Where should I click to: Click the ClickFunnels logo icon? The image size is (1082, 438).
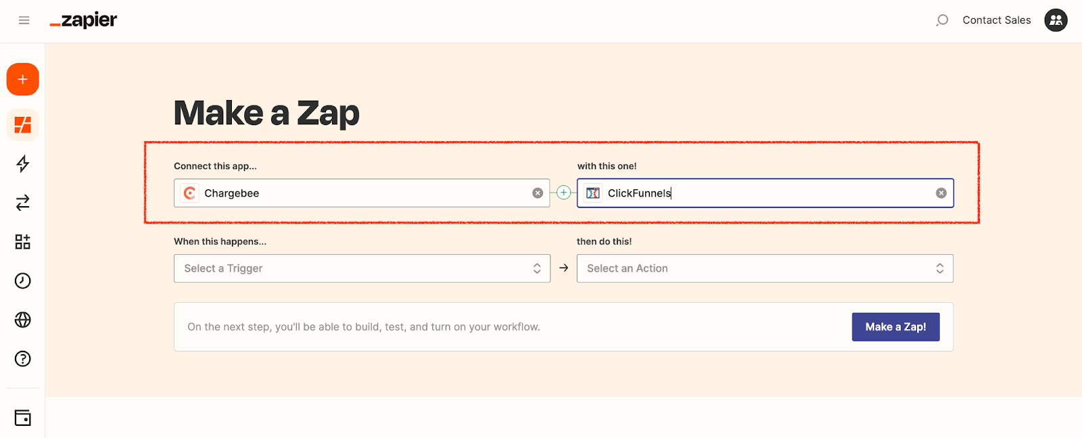(593, 193)
